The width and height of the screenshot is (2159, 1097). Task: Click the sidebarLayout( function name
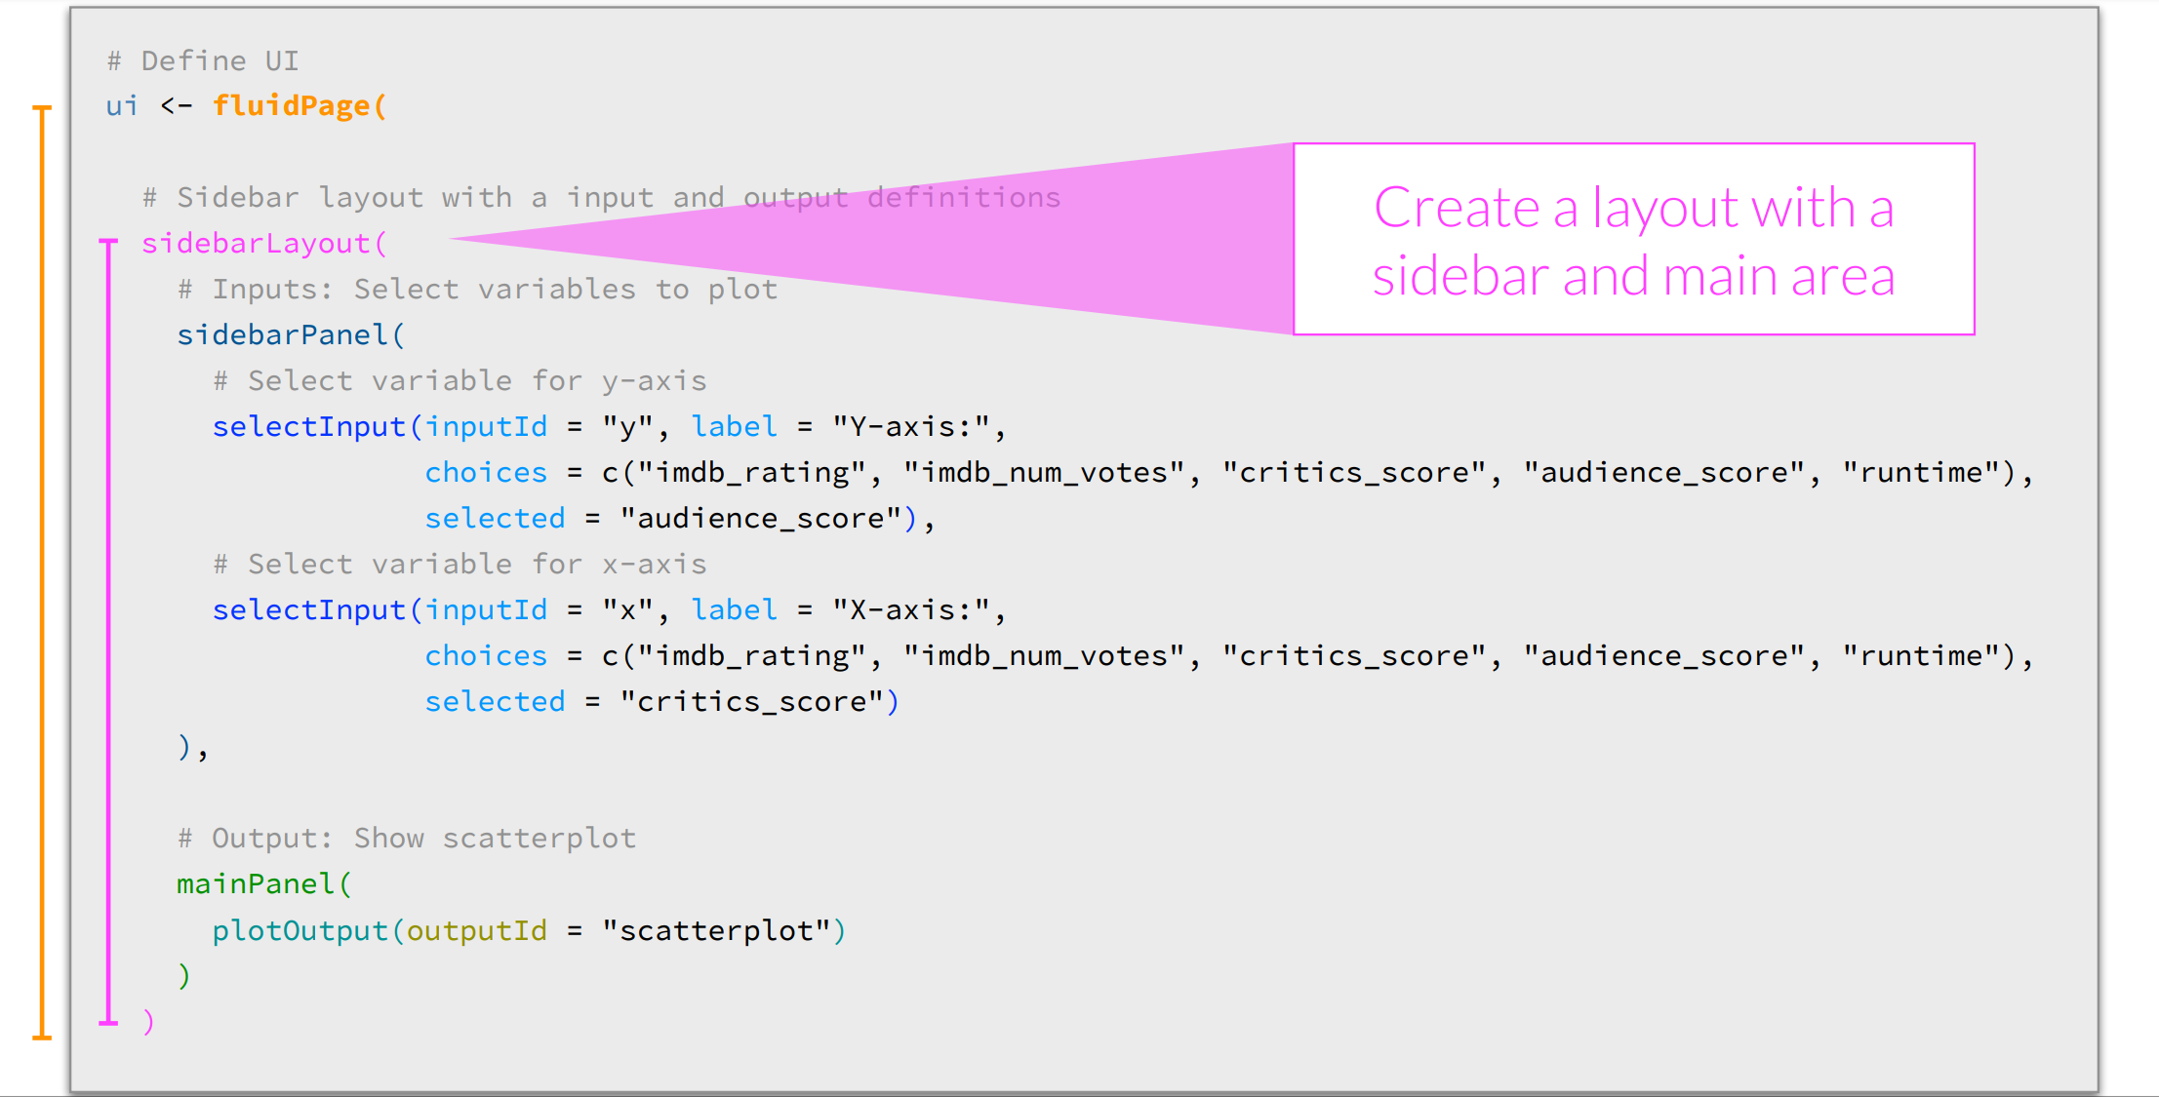point(263,243)
